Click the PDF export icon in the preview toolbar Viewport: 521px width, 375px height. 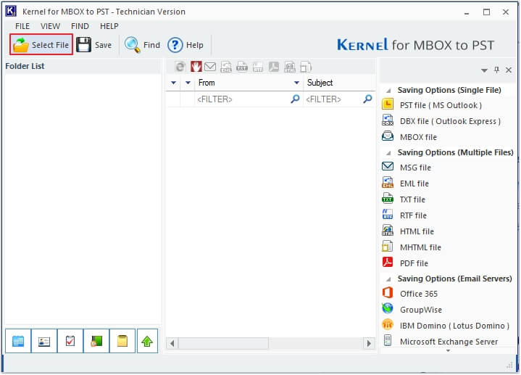point(274,67)
